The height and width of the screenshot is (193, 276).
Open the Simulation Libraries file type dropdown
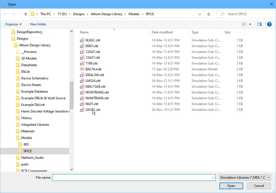click(245, 178)
